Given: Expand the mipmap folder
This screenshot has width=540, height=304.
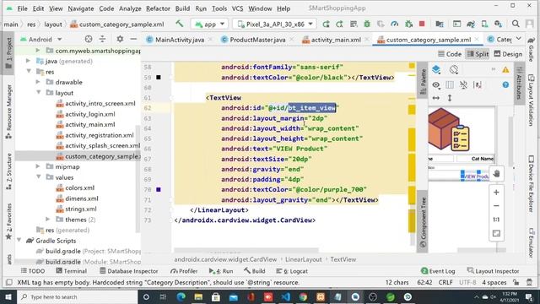Looking at the screenshot, I should pos(38,166).
